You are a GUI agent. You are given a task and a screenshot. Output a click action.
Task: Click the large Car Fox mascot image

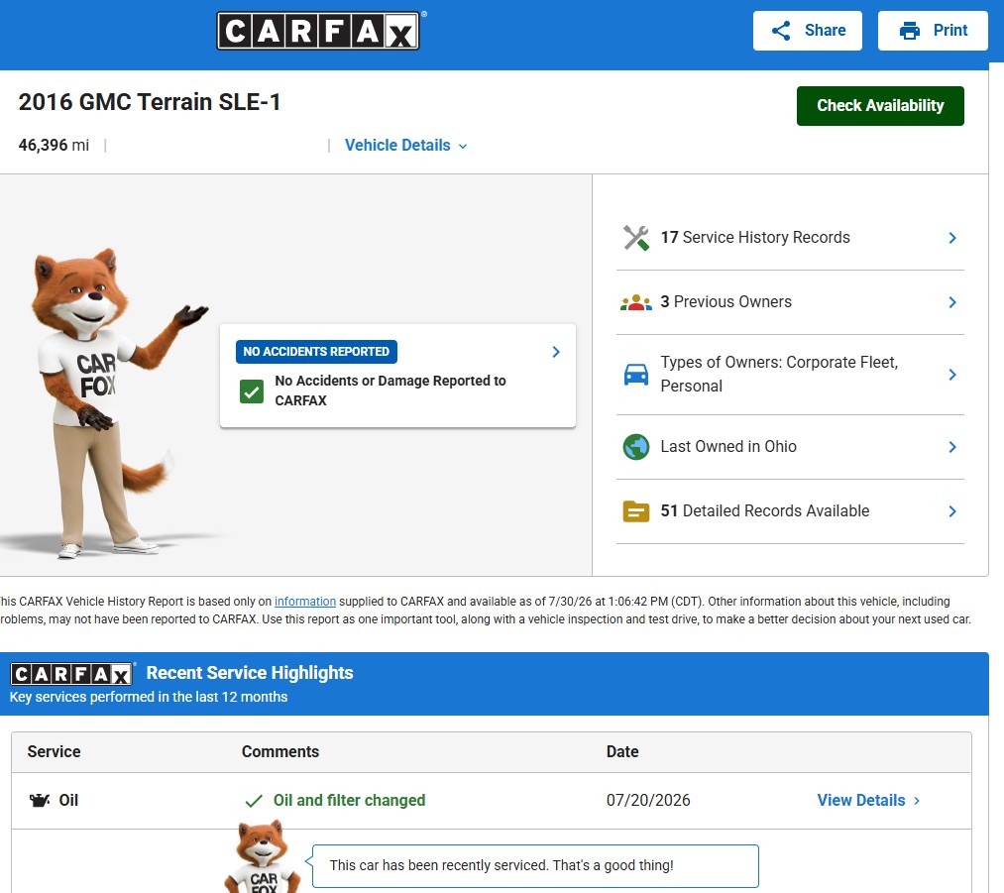coord(119,403)
